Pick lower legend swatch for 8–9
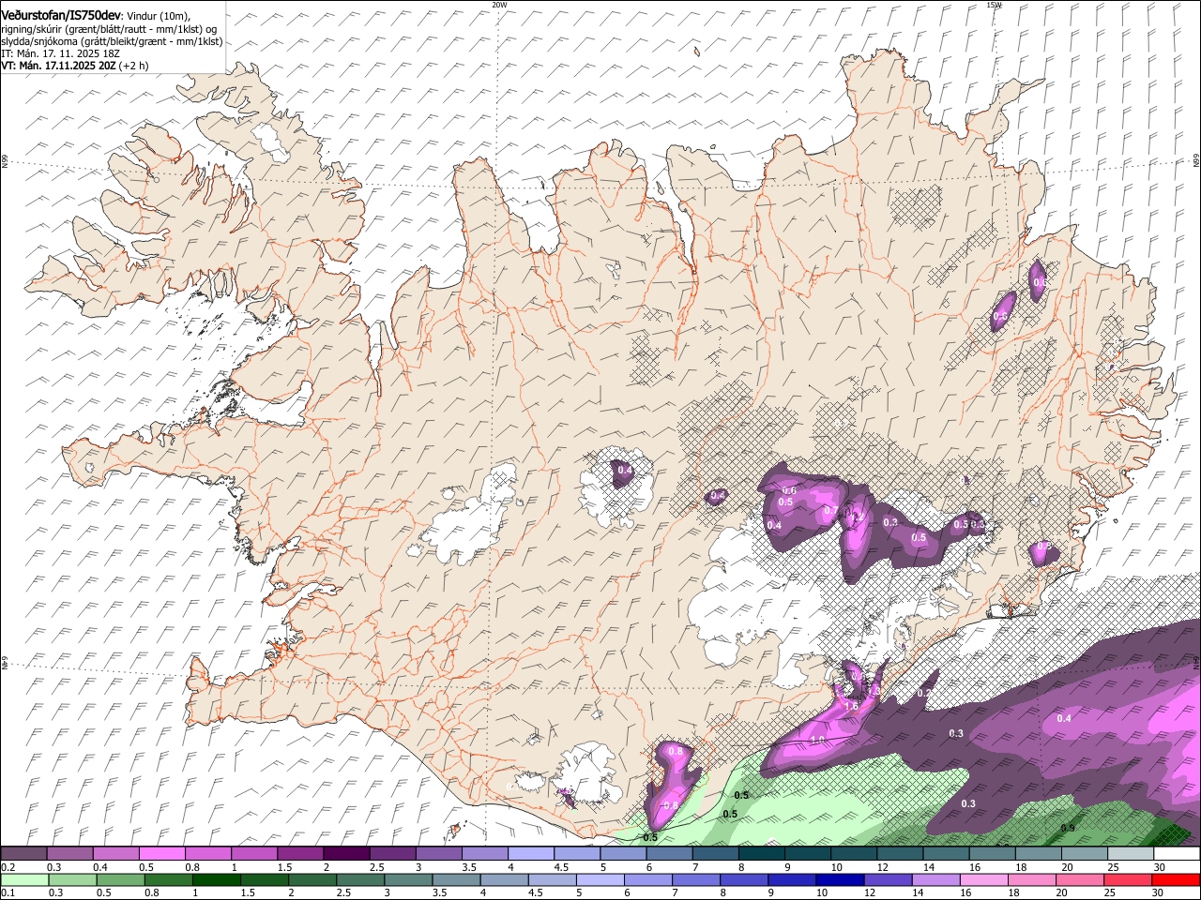 tap(745, 880)
